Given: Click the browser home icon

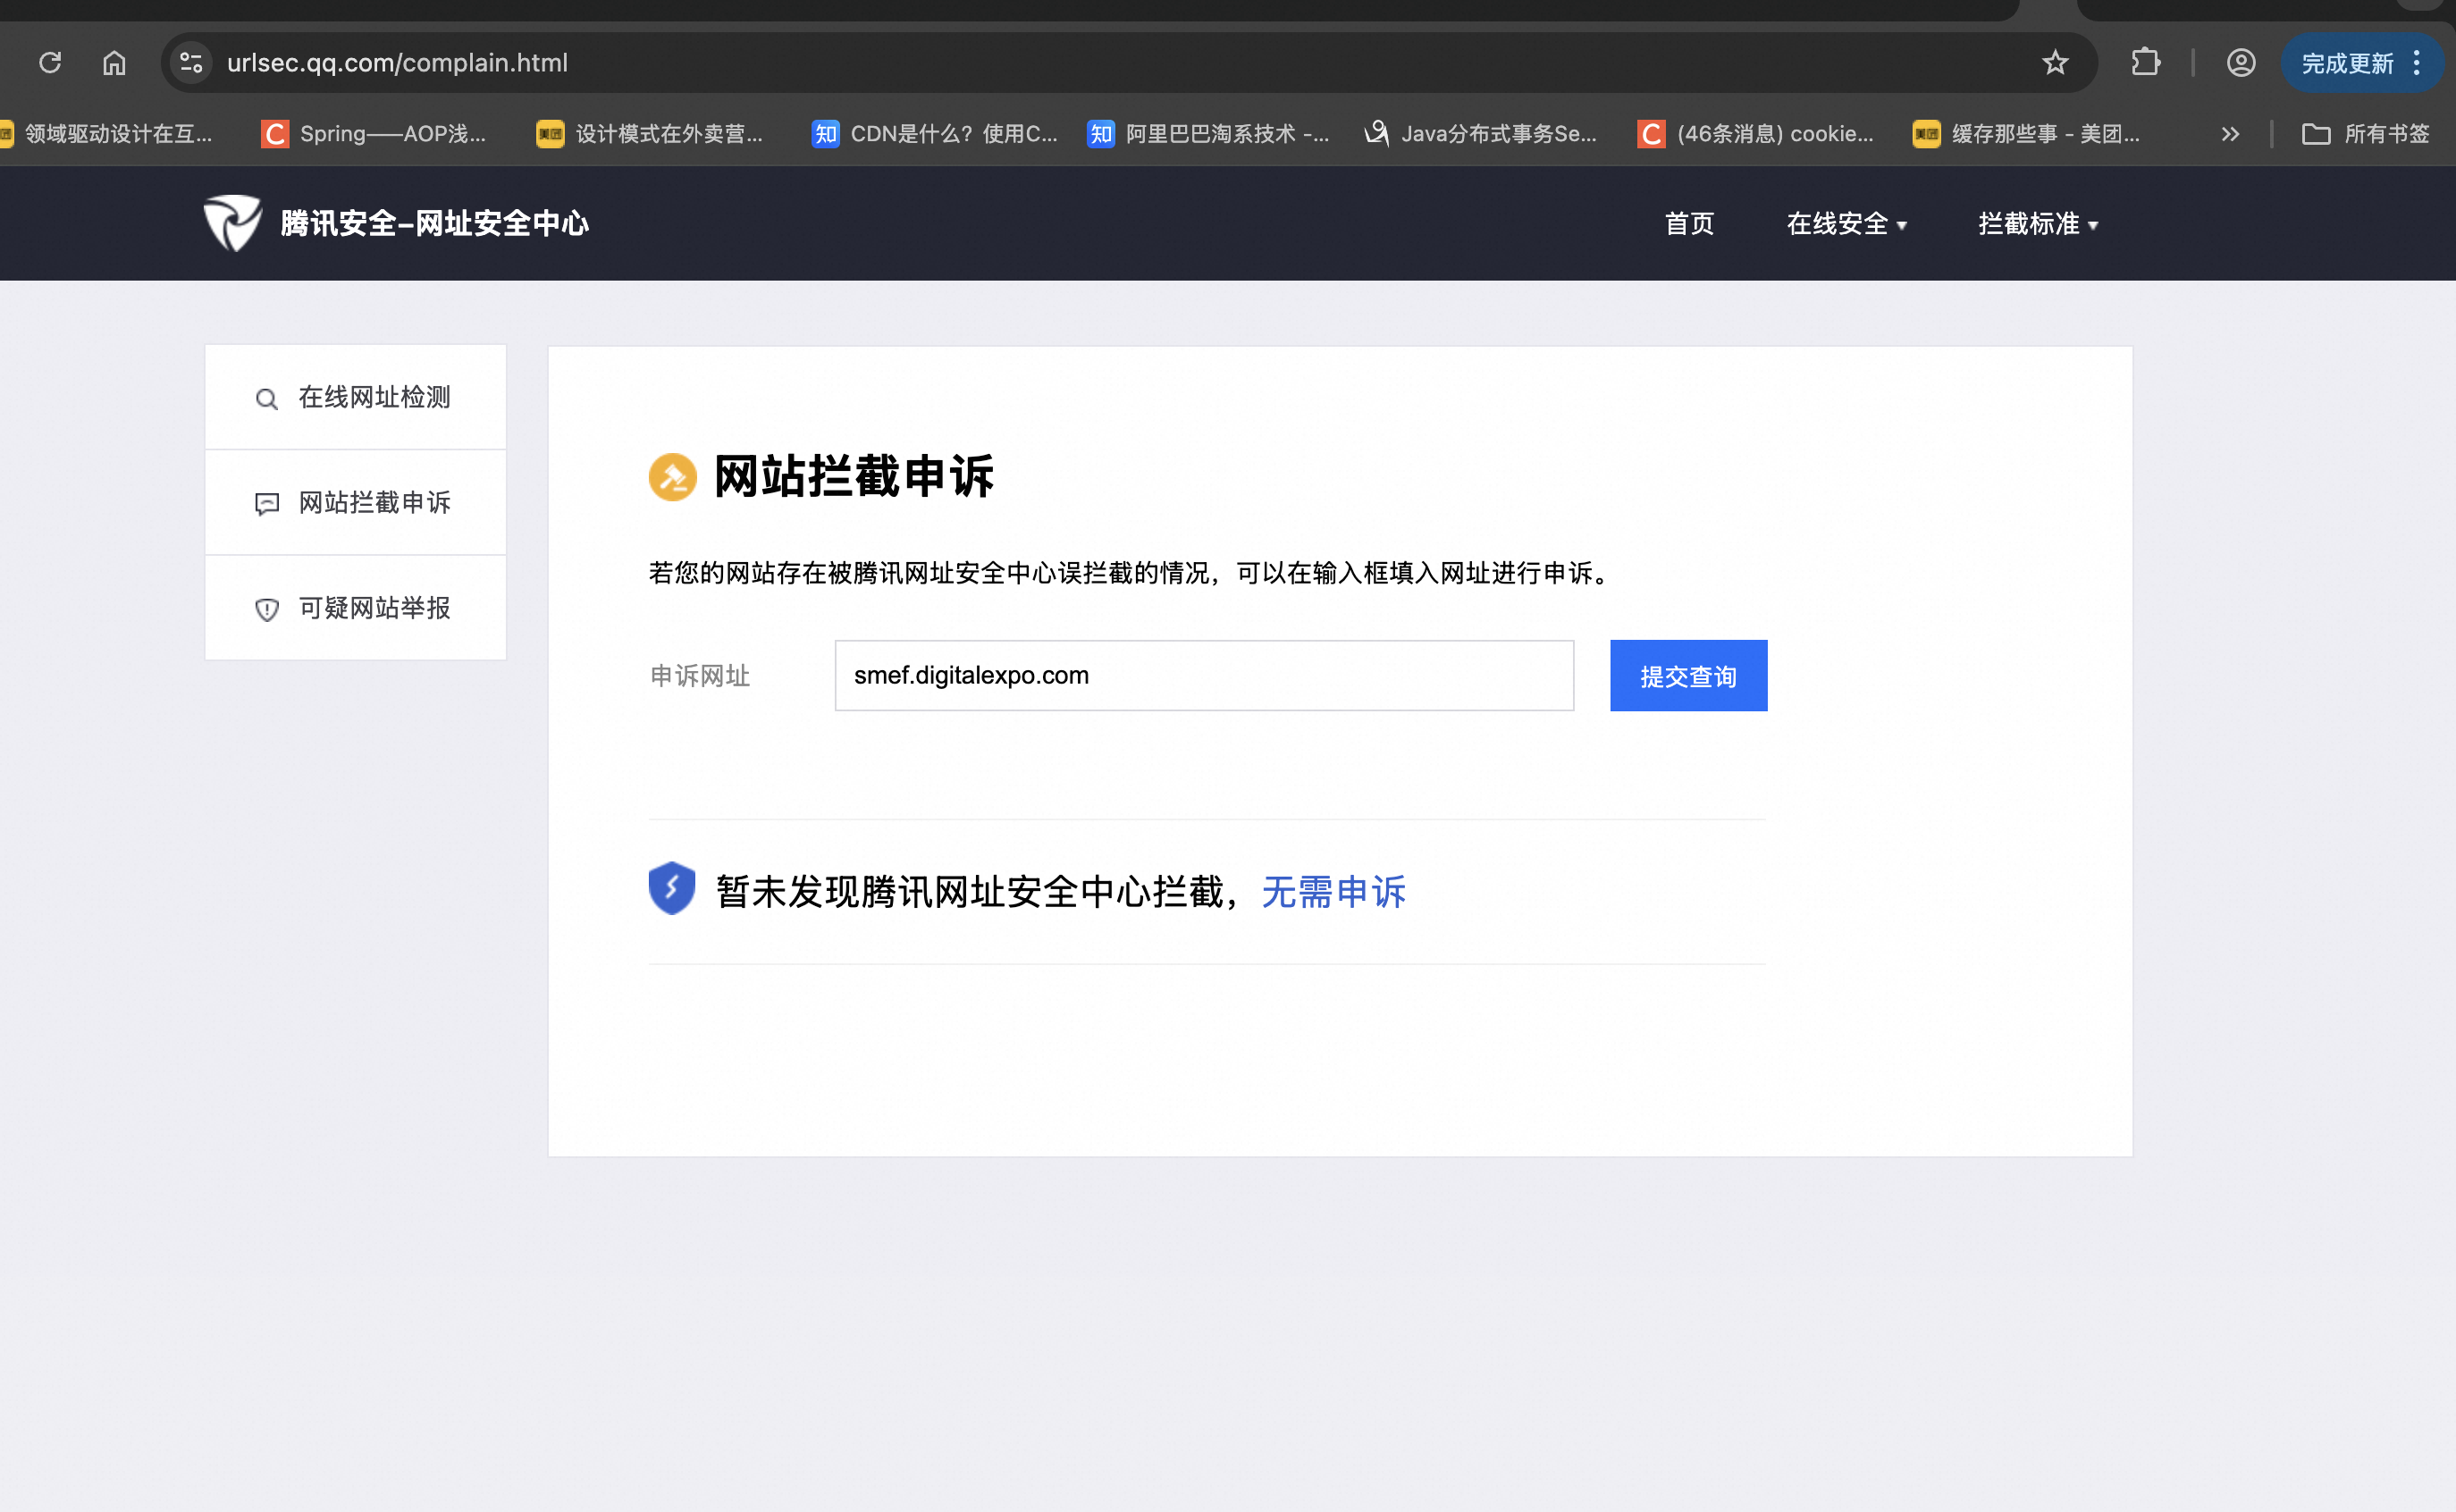Looking at the screenshot, I should click(114, 63).
